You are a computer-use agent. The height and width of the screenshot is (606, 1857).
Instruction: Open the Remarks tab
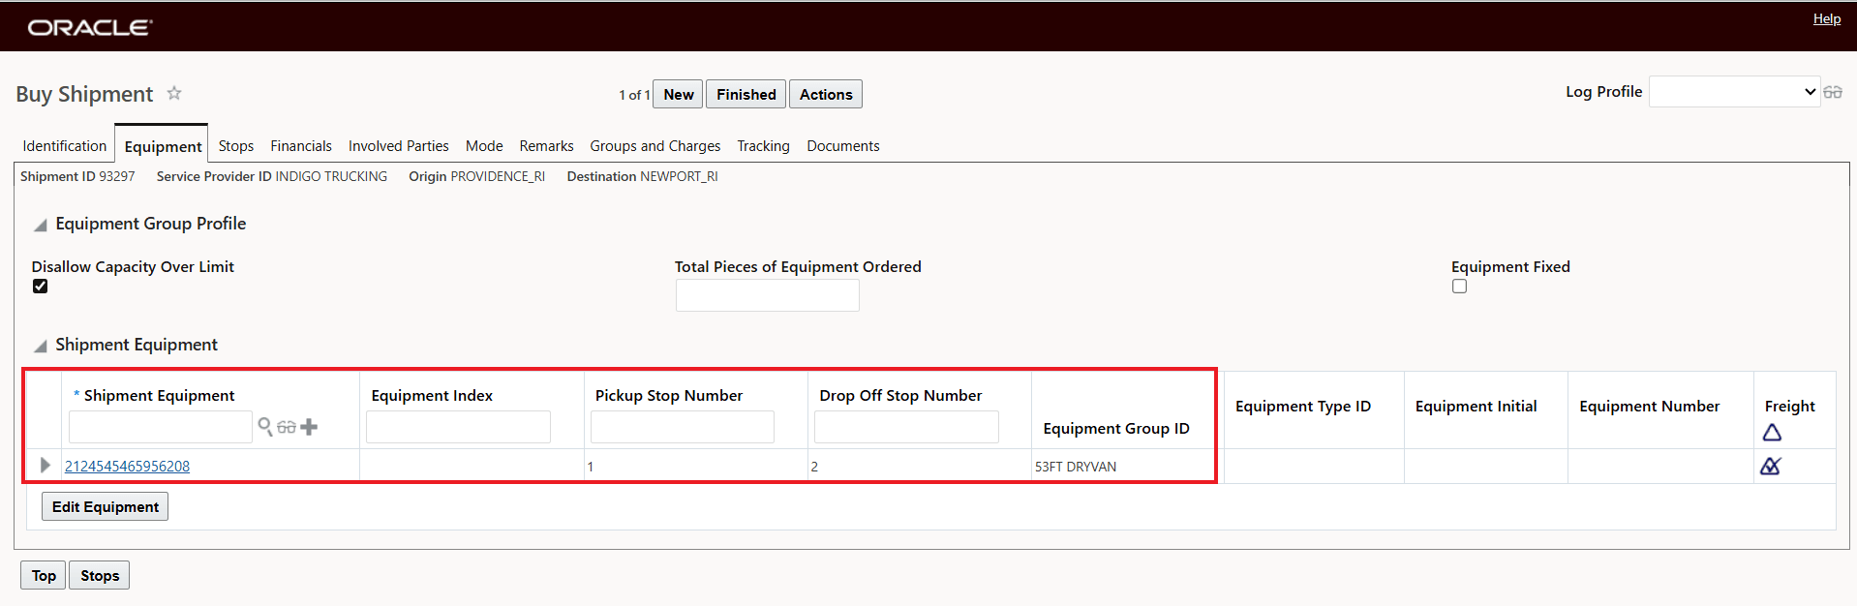click(x=546, y=146)
